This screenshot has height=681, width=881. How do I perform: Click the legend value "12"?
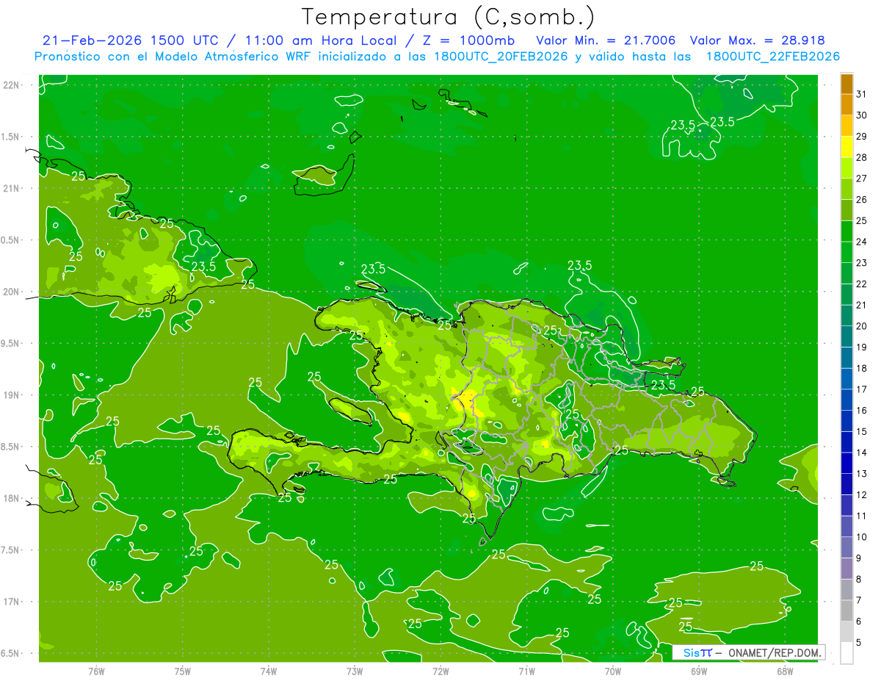coord(861,495)
